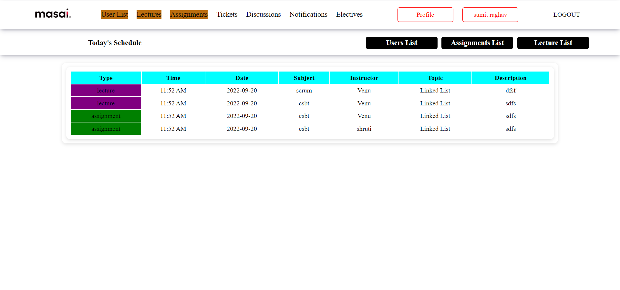Image resolution: width=620 pixels, height=290 pixels.
Task: Open the Assignments section
Action: pyautogui.click(x=189, y=14)
